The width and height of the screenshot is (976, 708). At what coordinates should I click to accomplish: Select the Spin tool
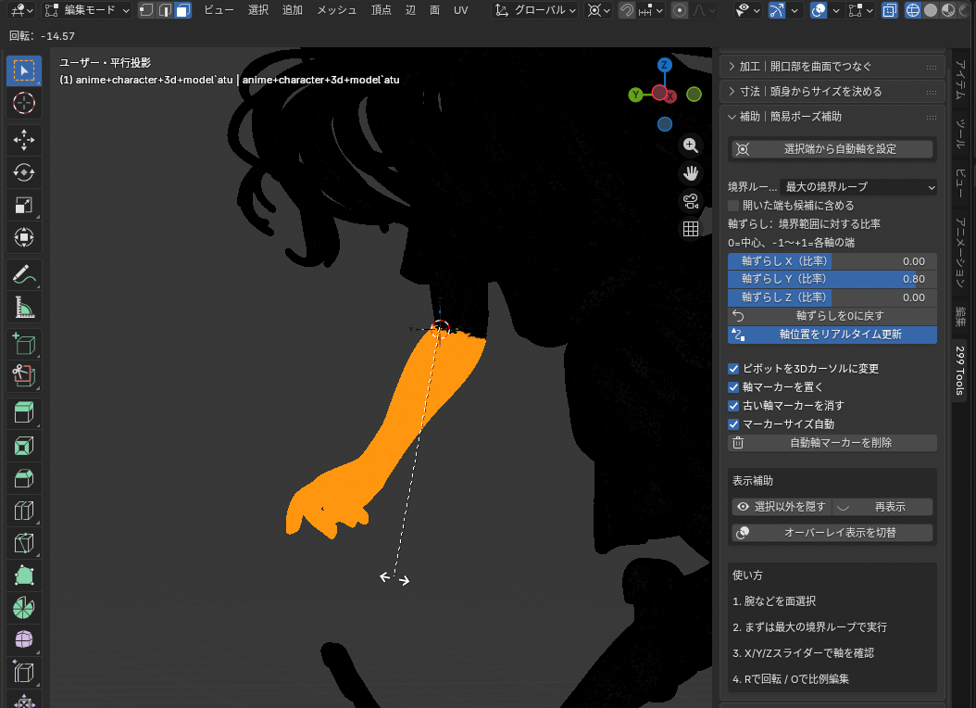pos(24,608)
